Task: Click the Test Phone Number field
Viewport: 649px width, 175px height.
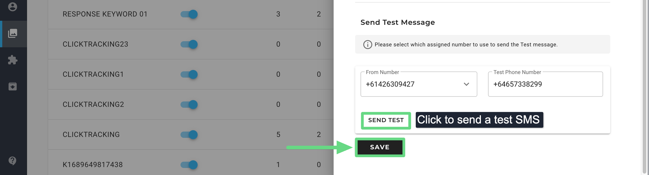Action: pyautogui.click(x=545, y=84)
